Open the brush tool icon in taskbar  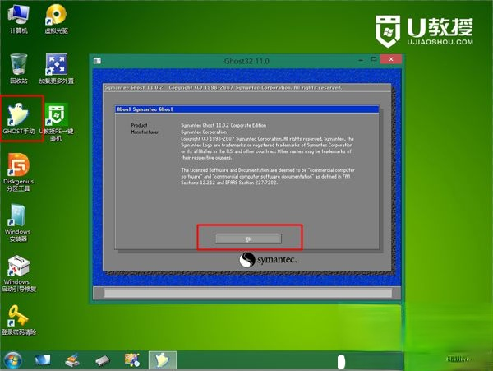72,360
